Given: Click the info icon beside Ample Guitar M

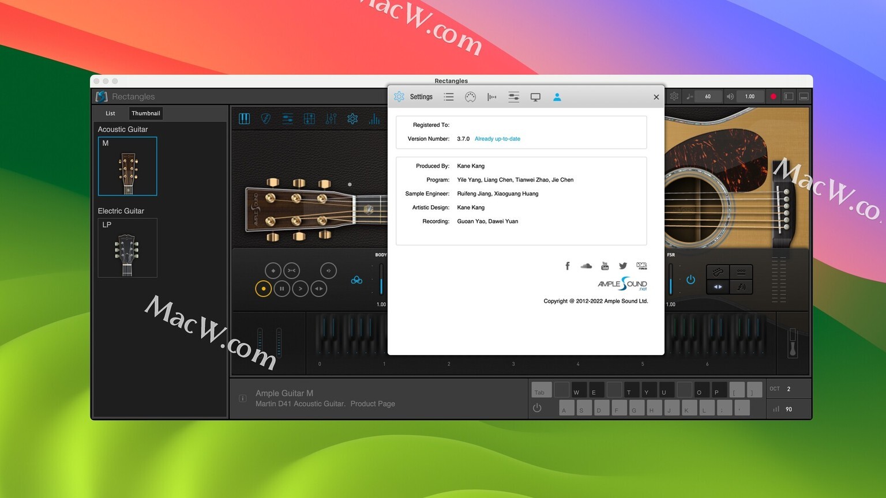Looking at the screenshot, I should [x=243, y=398].
